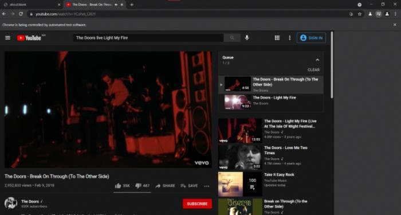Close The Doors YouTube tab
401x215 pixels.
pyautogui.click(x=122, y=5)
